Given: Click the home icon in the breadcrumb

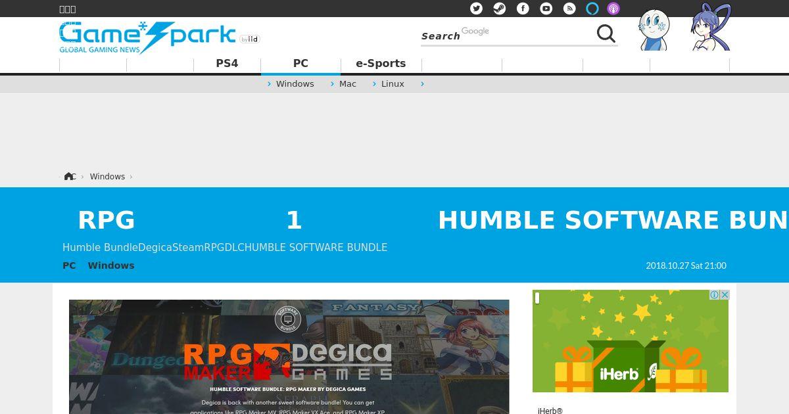Looking at the screenshot, I should point(69,176).
